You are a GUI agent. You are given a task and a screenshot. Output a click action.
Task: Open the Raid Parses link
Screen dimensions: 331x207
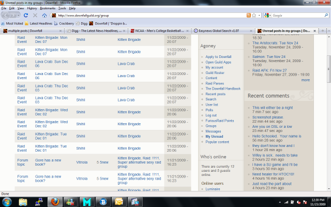tap(215, 83)
